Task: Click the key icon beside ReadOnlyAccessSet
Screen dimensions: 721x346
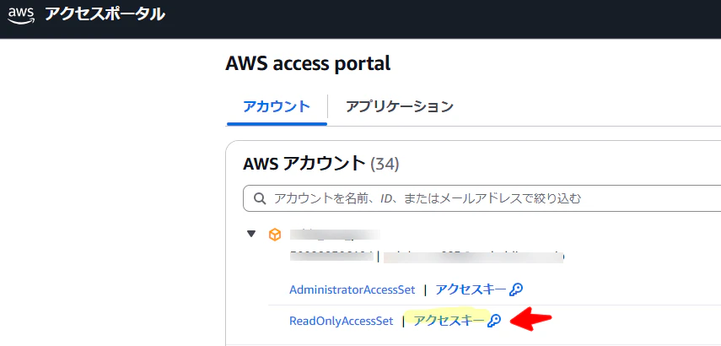Action: click(x=495, y=320)
